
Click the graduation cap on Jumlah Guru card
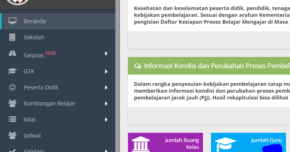pos(225,144)
